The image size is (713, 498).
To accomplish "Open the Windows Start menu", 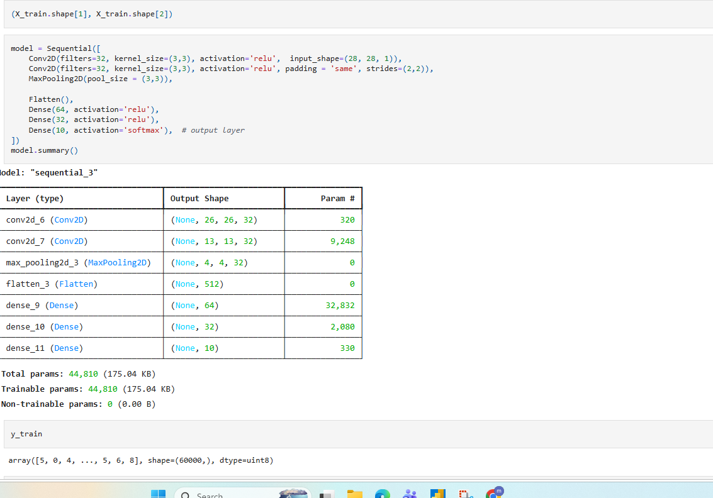I will [158, 494].
